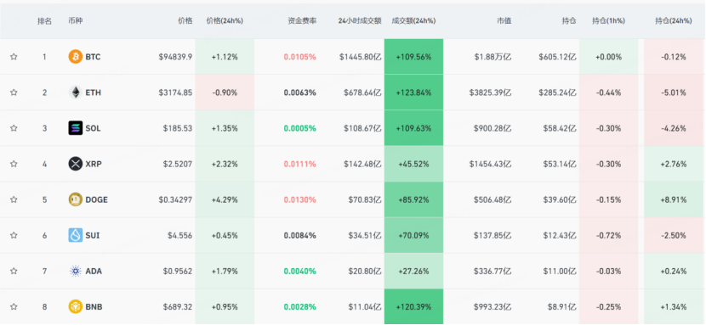Sort by 成交额(24h%) column header
Image resolution: width=706 pixels, height=325 pixels.
(413, 21)
